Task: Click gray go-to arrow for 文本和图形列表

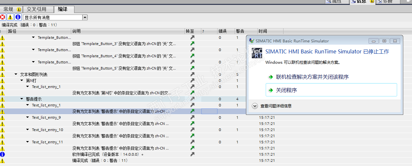Action: coord(193,74)
